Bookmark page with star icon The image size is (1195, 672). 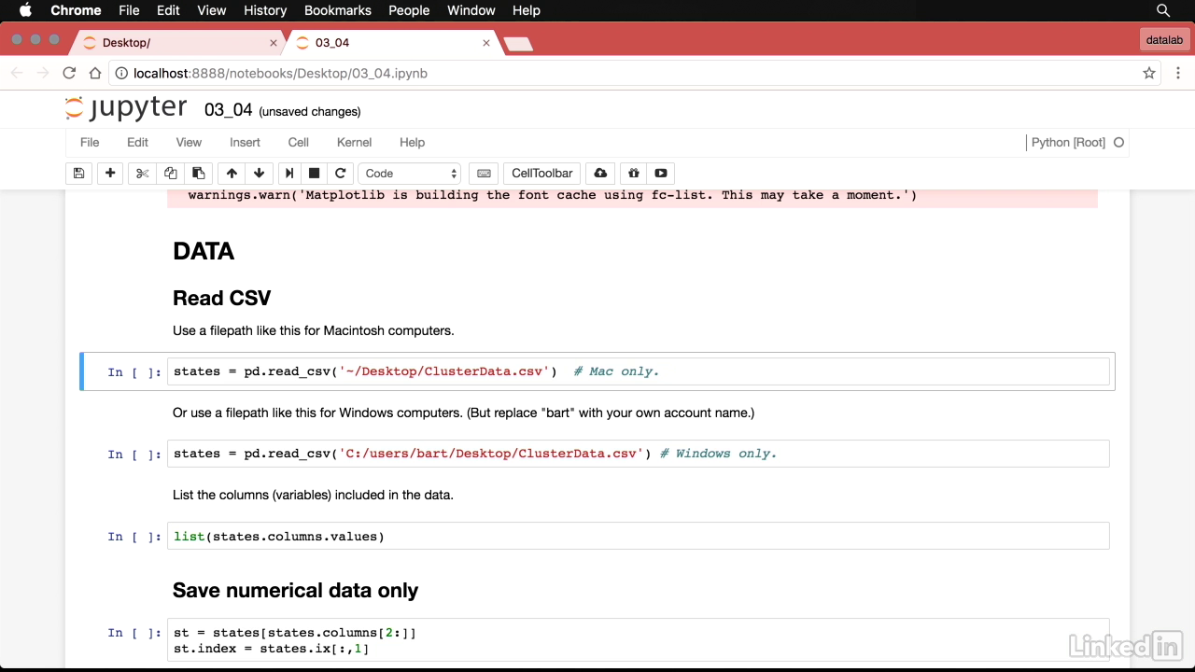click(x=1149, y=73)
